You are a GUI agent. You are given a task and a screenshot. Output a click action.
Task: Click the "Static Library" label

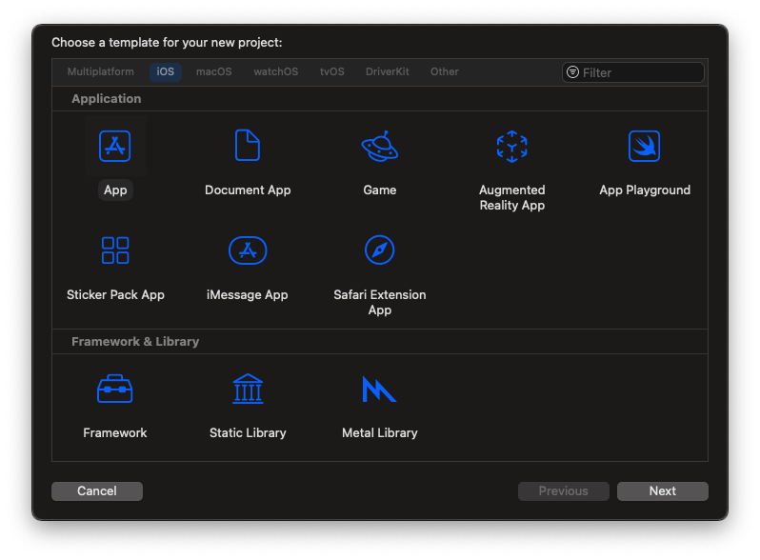[x=248, y=433]
